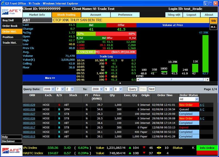
Task: Click the 11K volume bar at price 42
Action: [195, 68]
